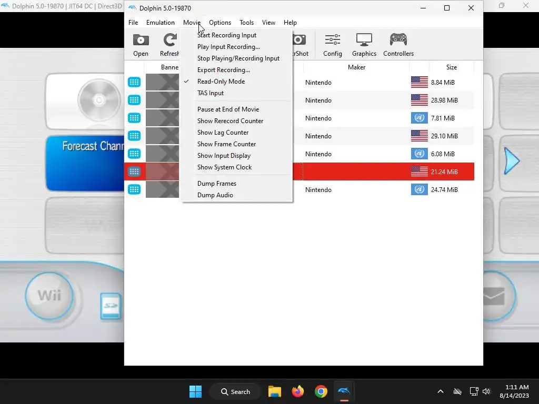The image size is (539, 404).
Task: Open the Tools menu
Action: tap(246, 23)
